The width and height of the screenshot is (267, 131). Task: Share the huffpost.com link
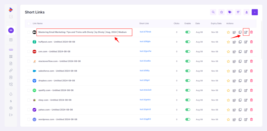[234, 42]
